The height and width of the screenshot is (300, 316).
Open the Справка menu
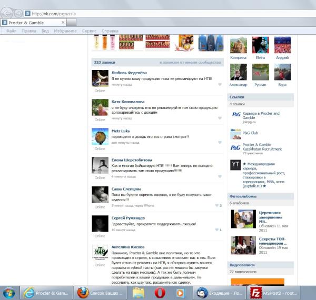[110, 31]
